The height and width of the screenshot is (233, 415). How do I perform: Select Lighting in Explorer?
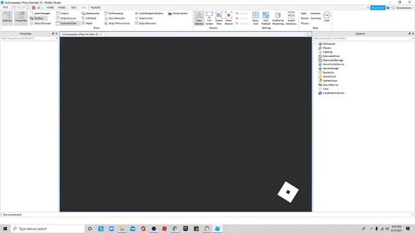[x=327, y=52]
